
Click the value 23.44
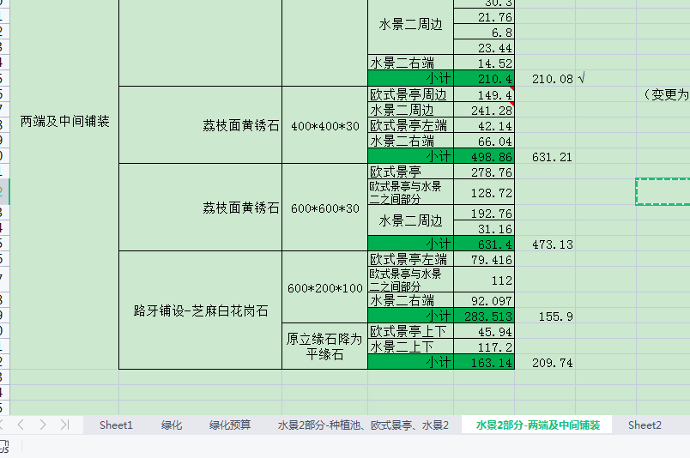click(484, 47)
